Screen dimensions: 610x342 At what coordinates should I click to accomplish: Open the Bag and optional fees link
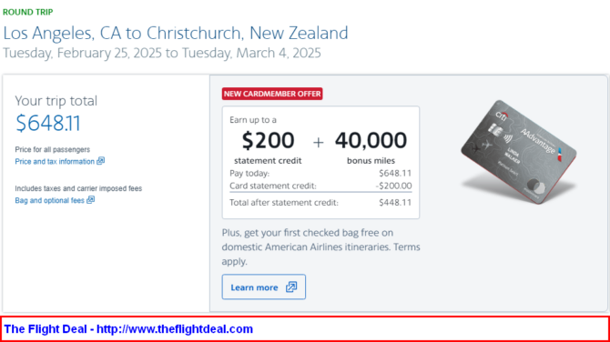pyautogui.click(x=49, y=200)
